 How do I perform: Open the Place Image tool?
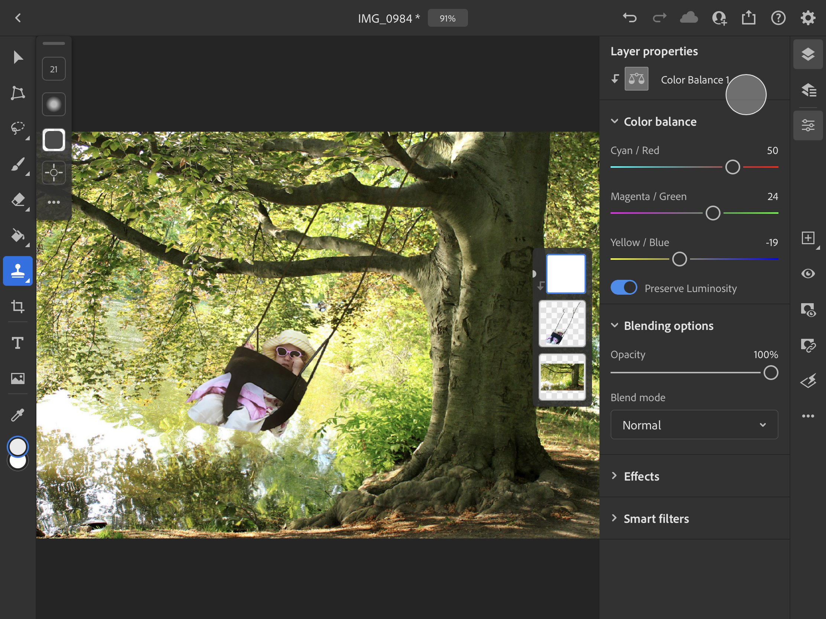(x=17, y=379)
